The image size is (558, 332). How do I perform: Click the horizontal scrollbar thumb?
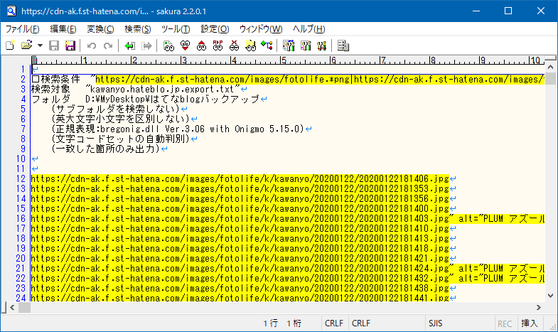pyautogui.click(x=25, y=307)
